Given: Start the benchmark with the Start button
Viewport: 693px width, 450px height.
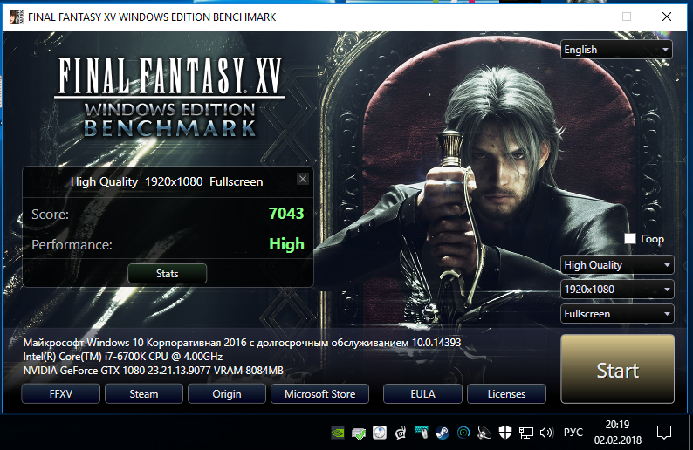Looking at the screenshot, I should click(x=617, y=369).
